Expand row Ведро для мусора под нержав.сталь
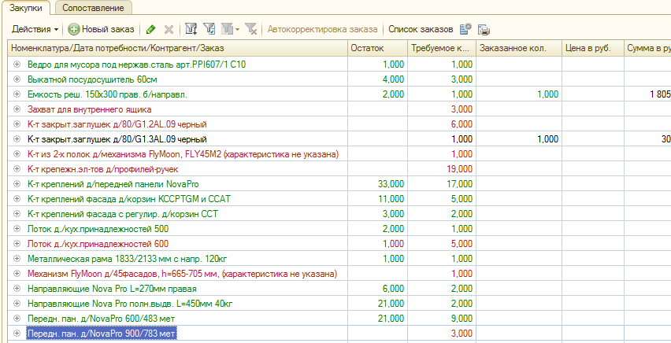671x343 pixels. point(17,65)
